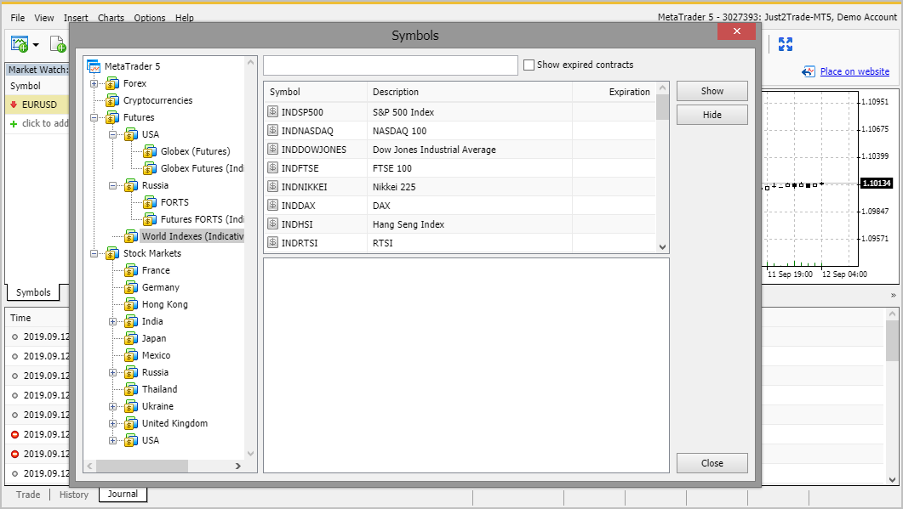Collapse the Futures tree node
This screenshot has height=509, width=903.
point(94,117)
